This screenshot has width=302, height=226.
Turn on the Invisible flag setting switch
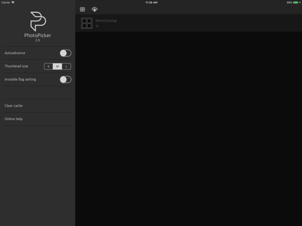pyautogui.click(x=66, y=79)
